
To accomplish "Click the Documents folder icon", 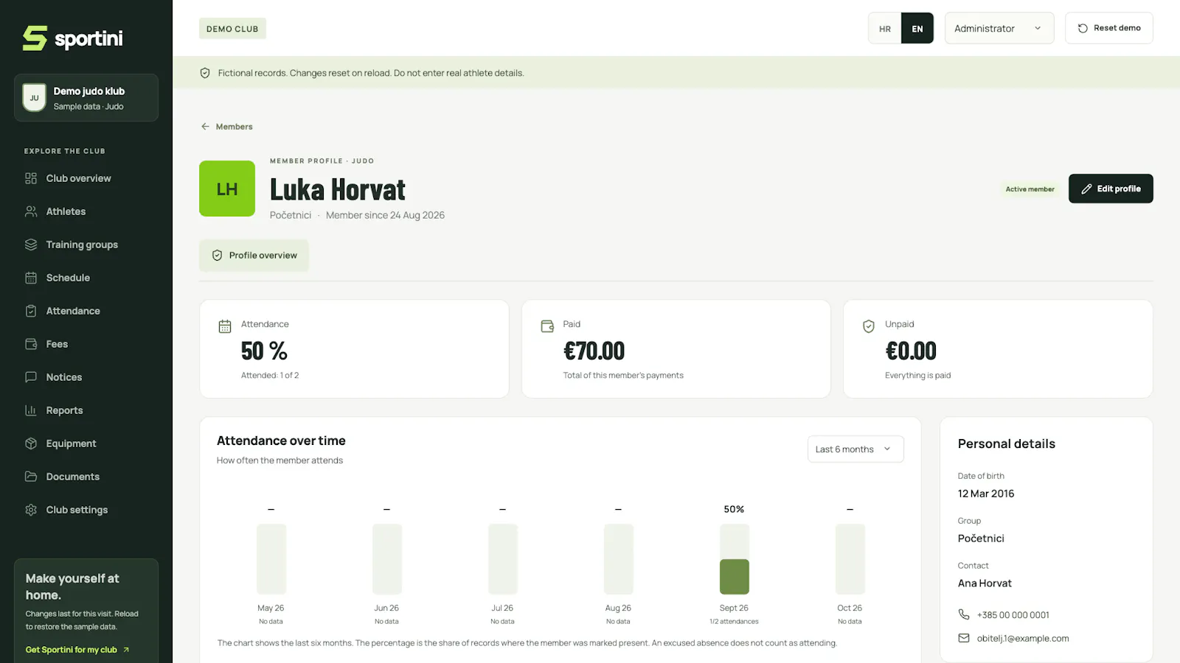I will tap(31, 477).
